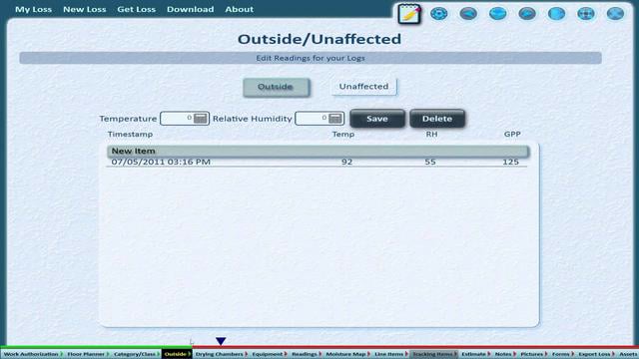Viewport: 639px width, 359px height.
Task: Open the New Loss menu
Action: (x=84, y=9)
